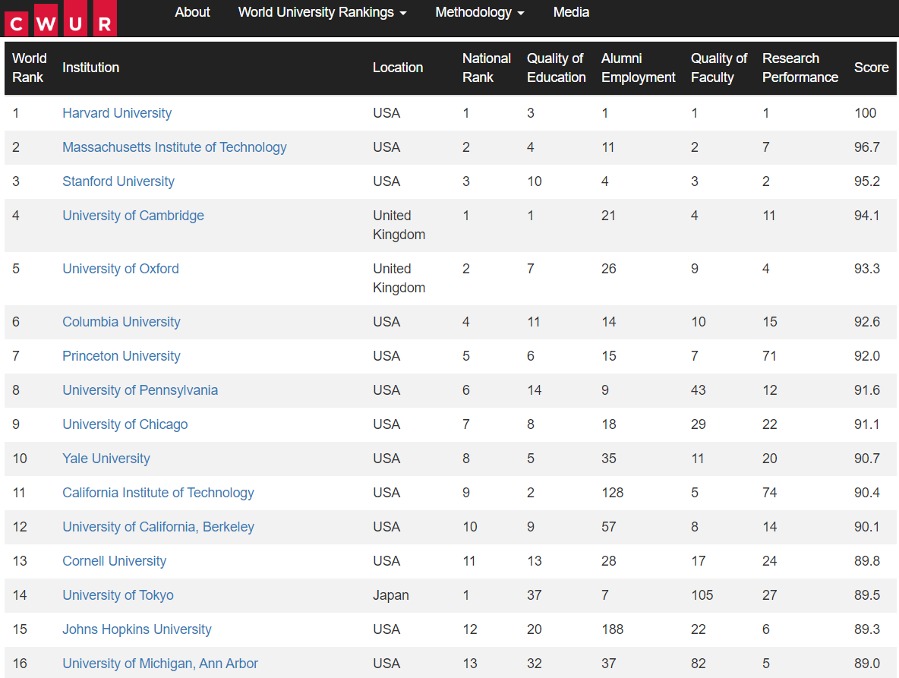899x678 pixels.
Task: Select Princeton's score 92.0
Action: tap(867, 356)
